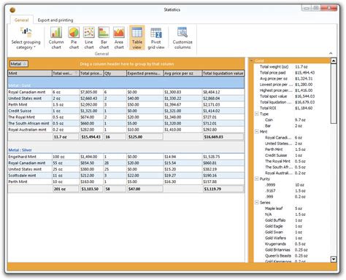Collapse the Type node in side panel

[256, 114]
